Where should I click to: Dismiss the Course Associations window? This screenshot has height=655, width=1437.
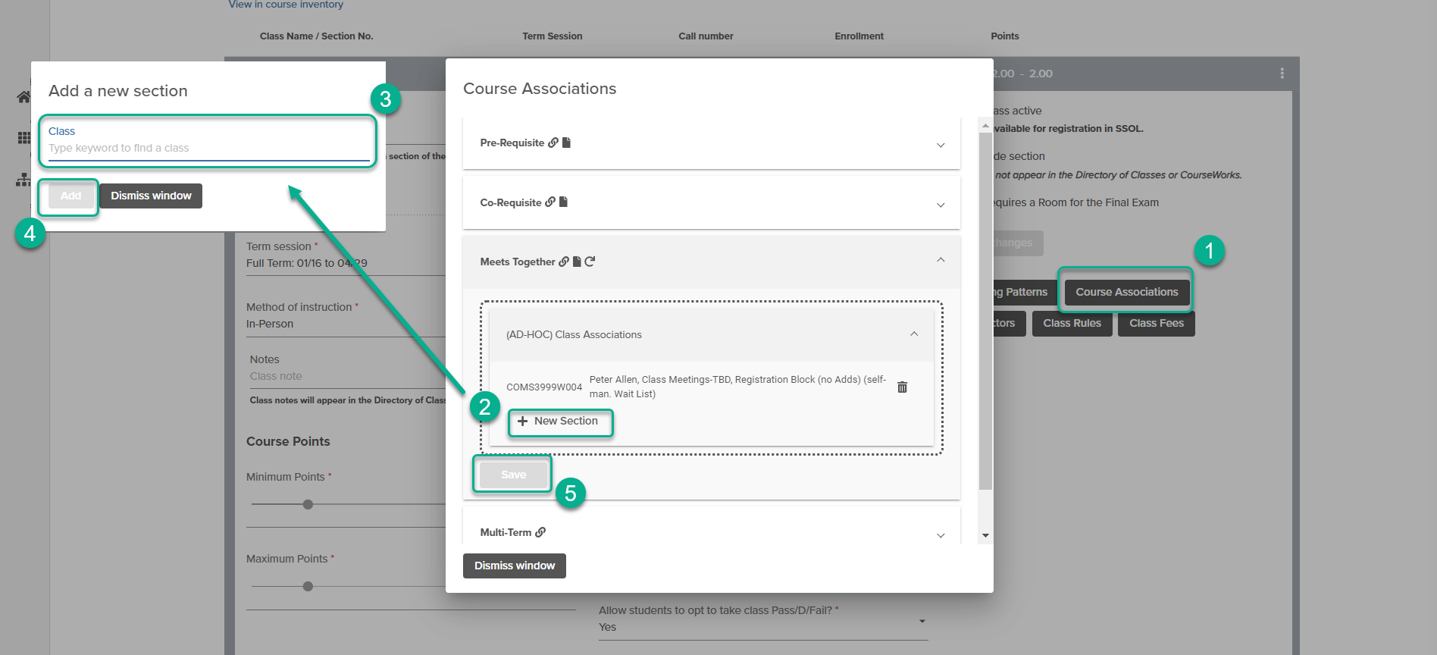515,566
